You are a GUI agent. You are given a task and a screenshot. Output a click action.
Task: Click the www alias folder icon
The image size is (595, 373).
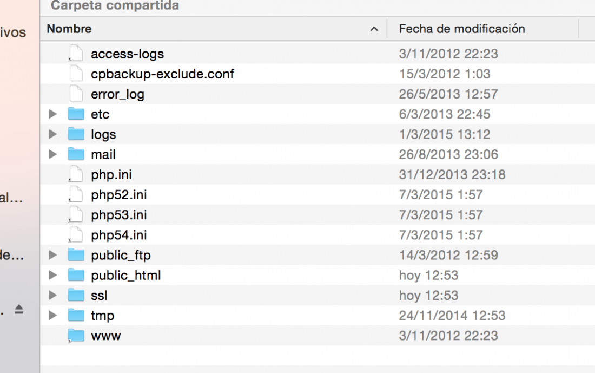click(x=76, y=336)
